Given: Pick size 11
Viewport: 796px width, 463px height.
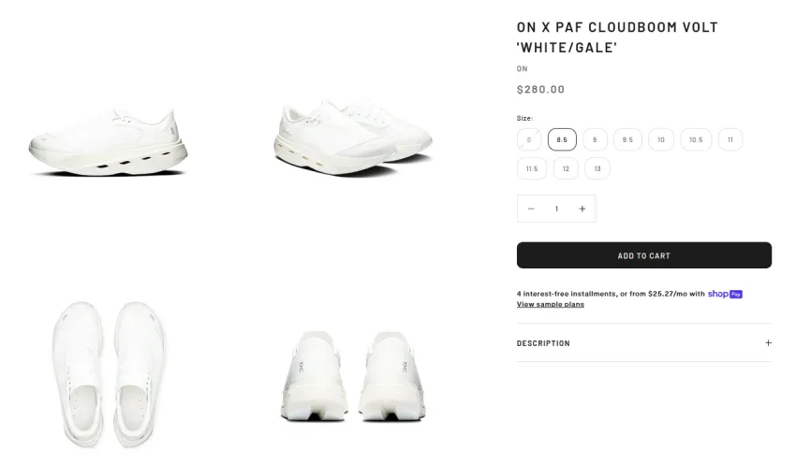Looking at the screenshot, I should [730, 139].
